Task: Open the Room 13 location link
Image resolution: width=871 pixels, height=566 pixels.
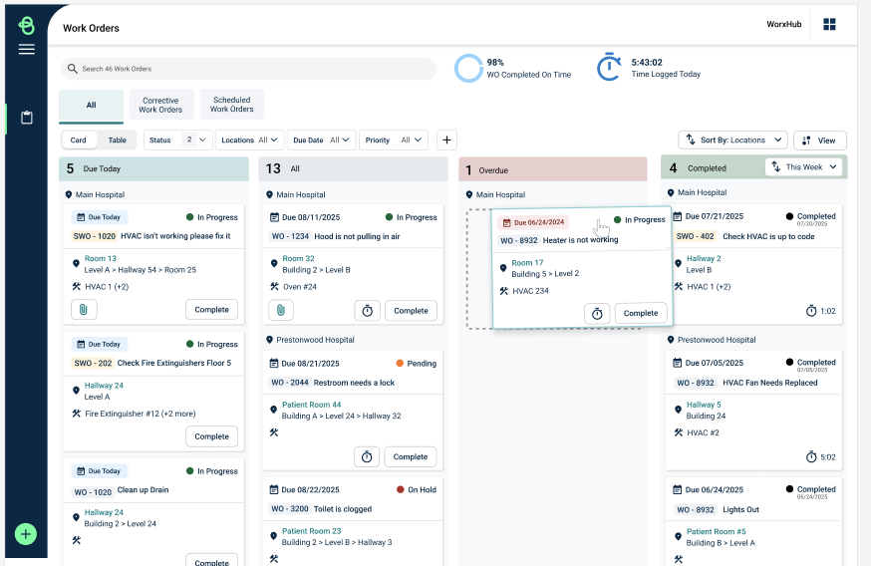Action: click(100, 258)
